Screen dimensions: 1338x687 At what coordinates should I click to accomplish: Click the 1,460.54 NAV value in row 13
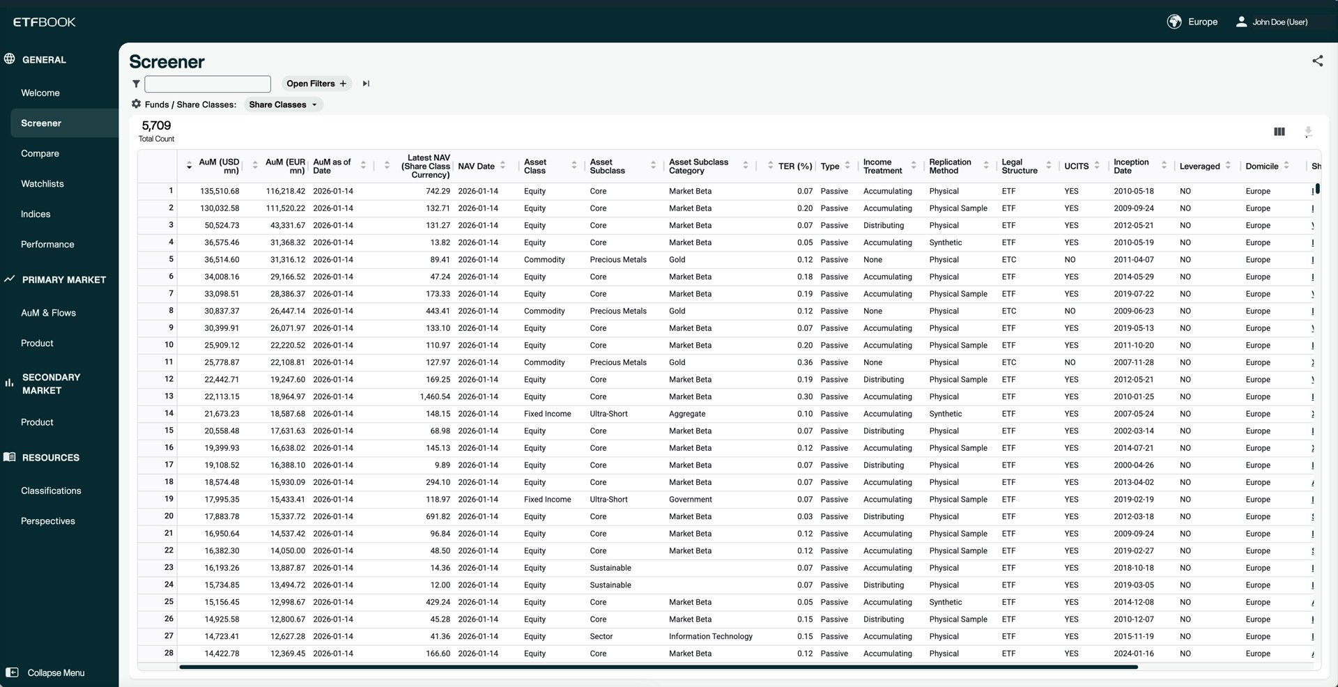(x=435, y=396)
